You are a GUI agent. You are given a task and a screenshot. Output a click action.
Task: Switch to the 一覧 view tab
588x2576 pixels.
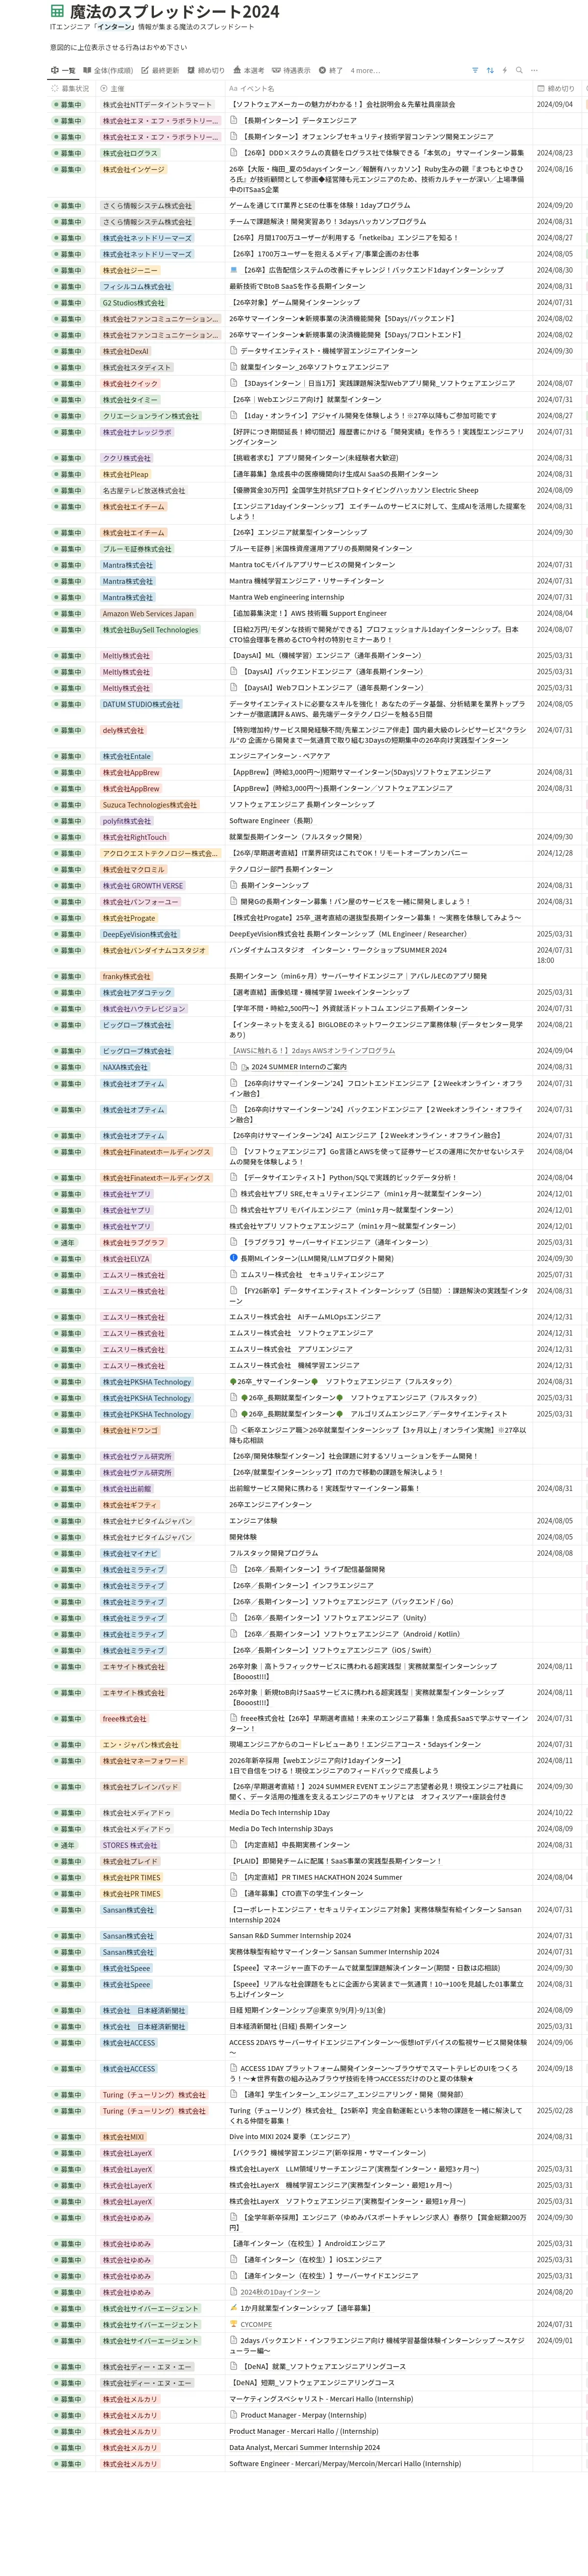click(x=63, y=71)
